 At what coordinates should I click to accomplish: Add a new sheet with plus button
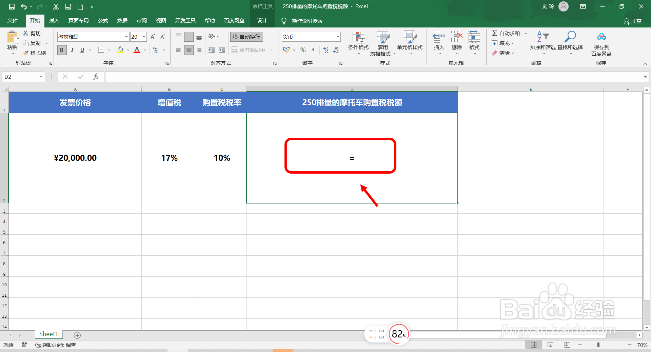77,335
